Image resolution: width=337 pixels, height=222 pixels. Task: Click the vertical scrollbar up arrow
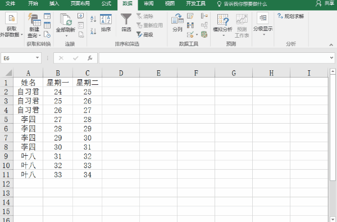point(333,71)
